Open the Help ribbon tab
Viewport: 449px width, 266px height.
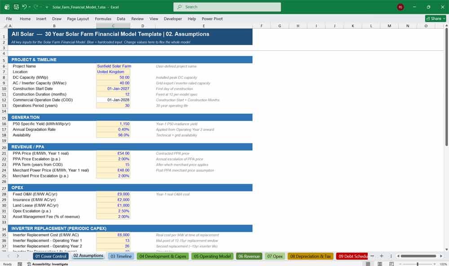tap(192, 18)
